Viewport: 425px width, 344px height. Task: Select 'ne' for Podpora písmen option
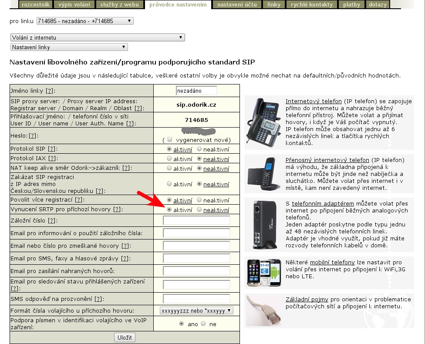point(205,324)
